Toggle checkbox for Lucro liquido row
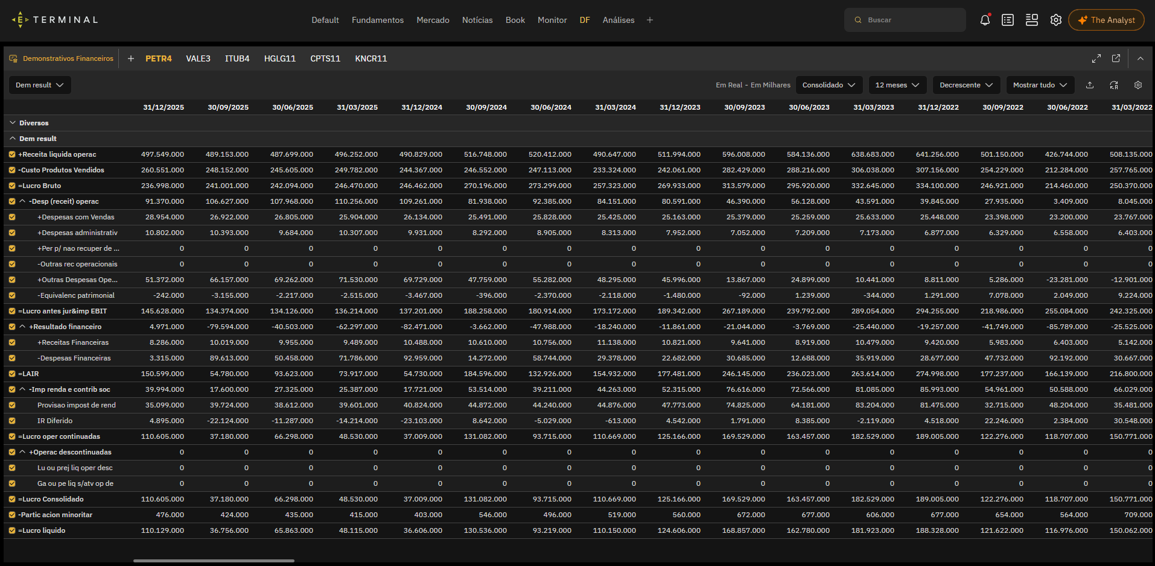Viewport: 1155px width, 566px height. coord(12,530)
